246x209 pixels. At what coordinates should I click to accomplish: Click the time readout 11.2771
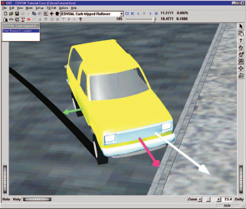coord(167,13)
